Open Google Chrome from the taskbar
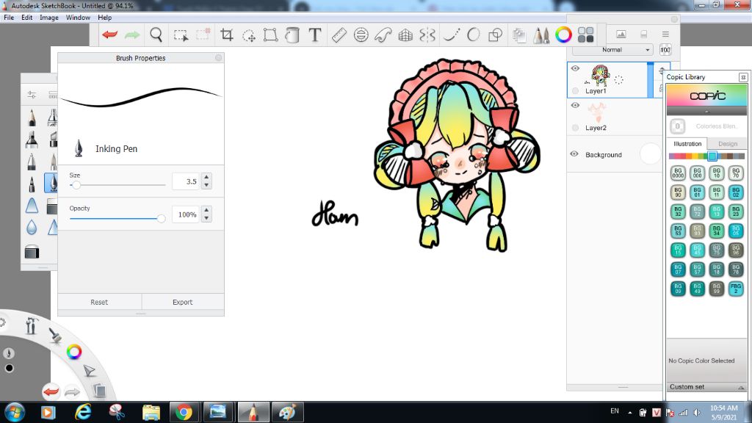 click(x=184, y=412)
